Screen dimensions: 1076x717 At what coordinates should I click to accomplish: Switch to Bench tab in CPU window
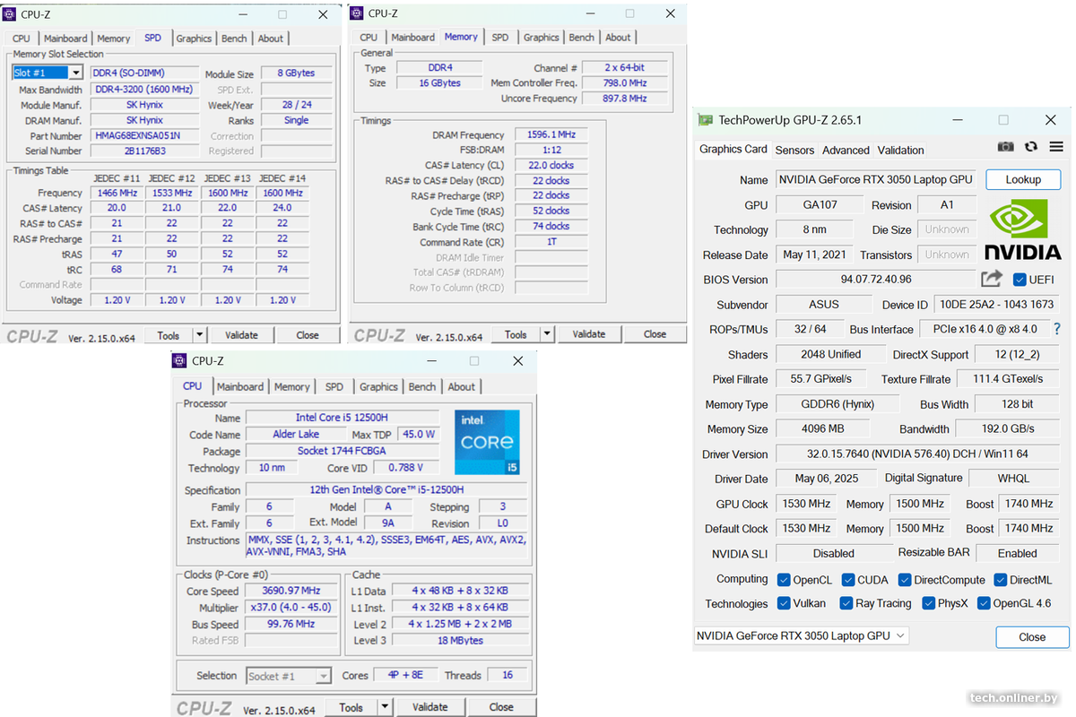[422, 387]
